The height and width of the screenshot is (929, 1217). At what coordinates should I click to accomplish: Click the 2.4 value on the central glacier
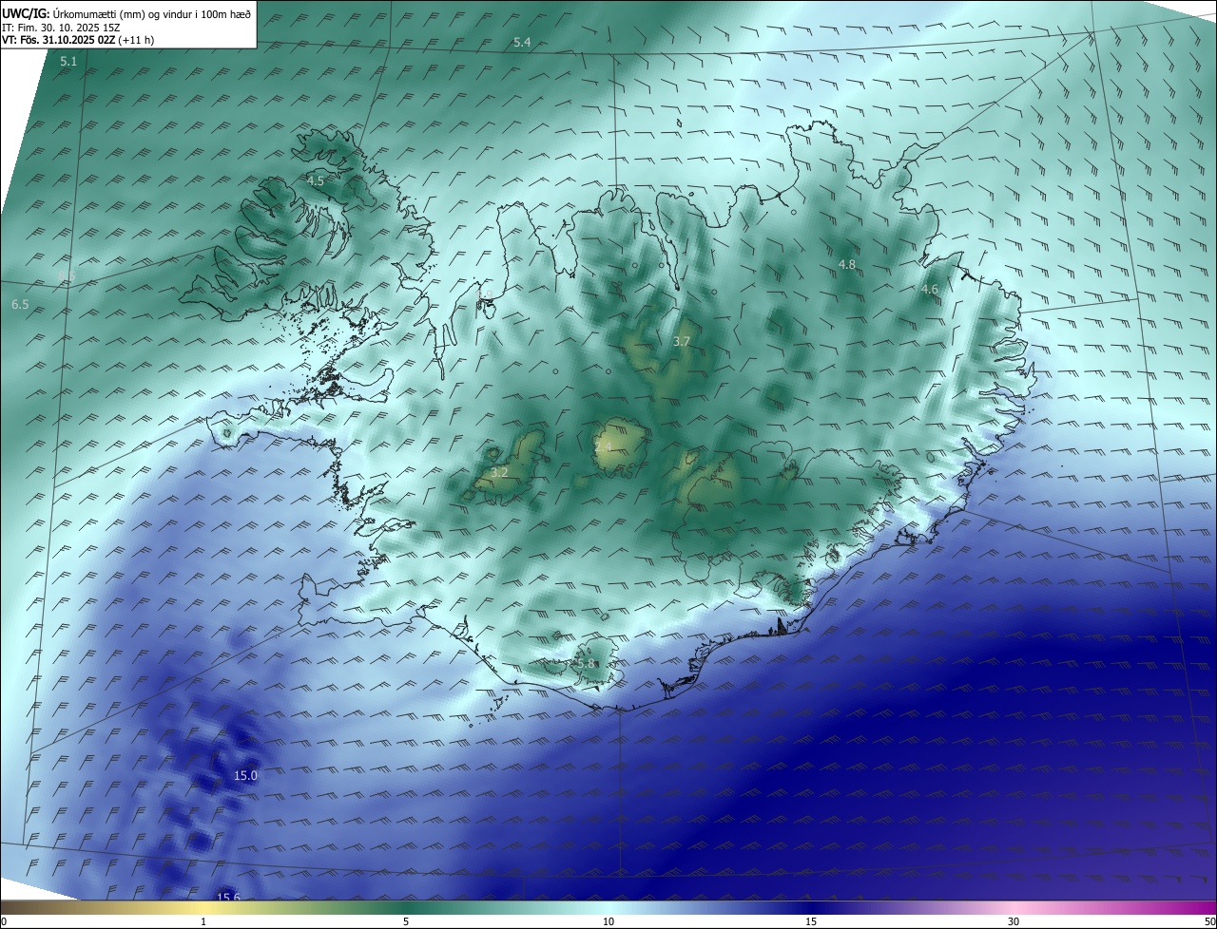(603, 446)
